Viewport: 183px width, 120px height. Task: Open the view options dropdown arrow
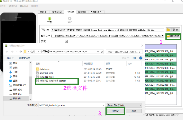click(128, 58)
